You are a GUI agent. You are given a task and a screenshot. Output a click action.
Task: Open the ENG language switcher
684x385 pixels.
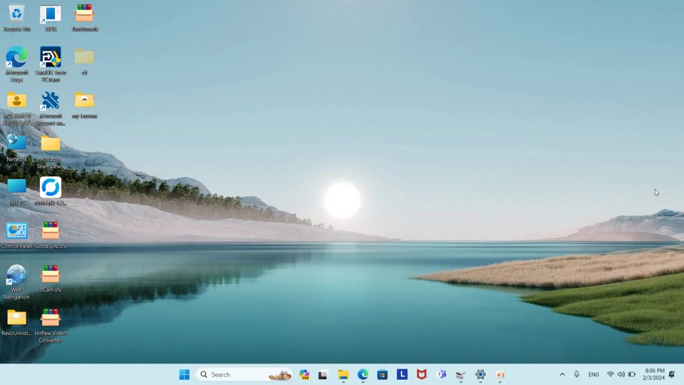(594, 374)
